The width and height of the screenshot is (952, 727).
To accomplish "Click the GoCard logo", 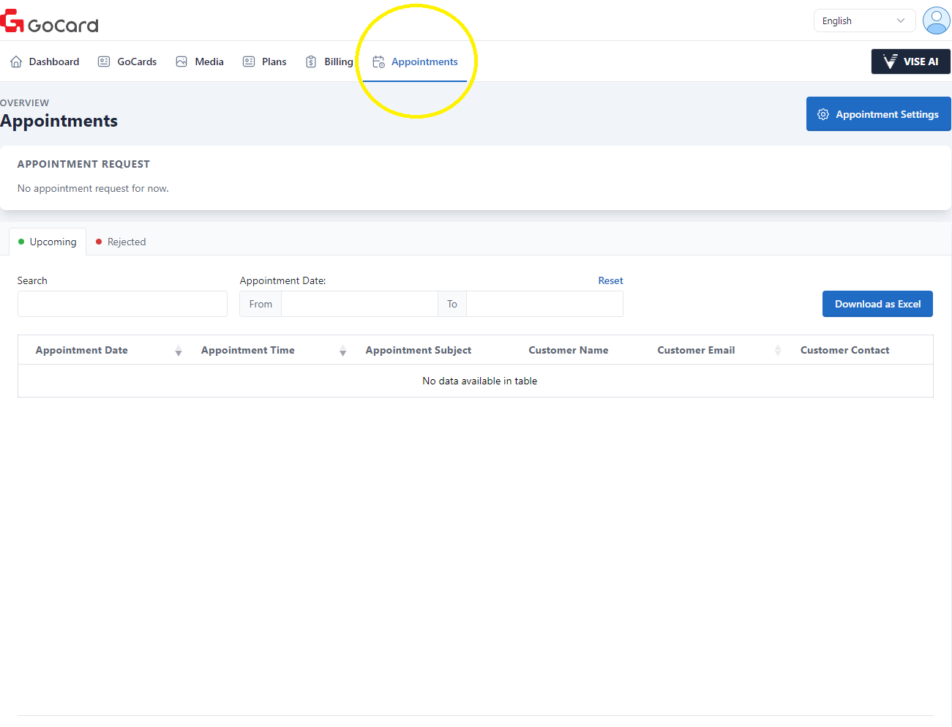I will [50, 22].
